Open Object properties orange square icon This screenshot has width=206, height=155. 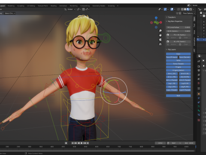tap(199, 94)
